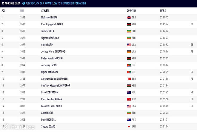Image resolution: width=197 pixels, height=132 pixels.
Task: Expand David MCNEILL's row for more information
Action: click(49, 120)
